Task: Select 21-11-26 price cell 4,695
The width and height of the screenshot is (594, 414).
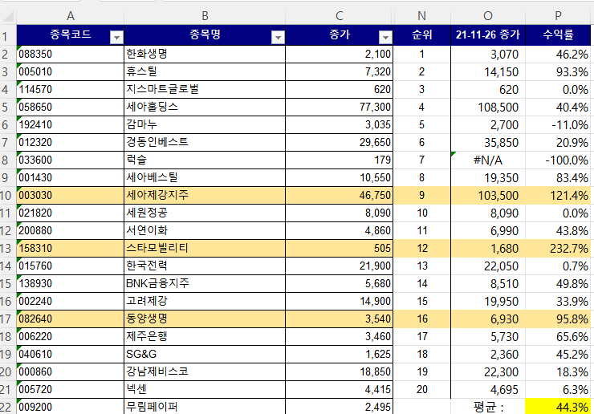Action: click(488, 389)
